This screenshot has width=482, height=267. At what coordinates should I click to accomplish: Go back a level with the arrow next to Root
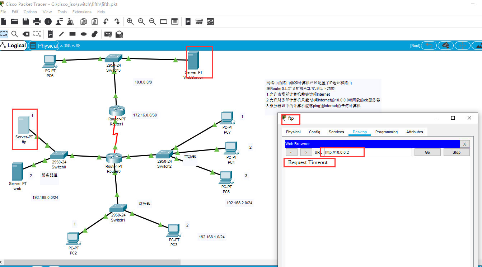tap(429, 46)
